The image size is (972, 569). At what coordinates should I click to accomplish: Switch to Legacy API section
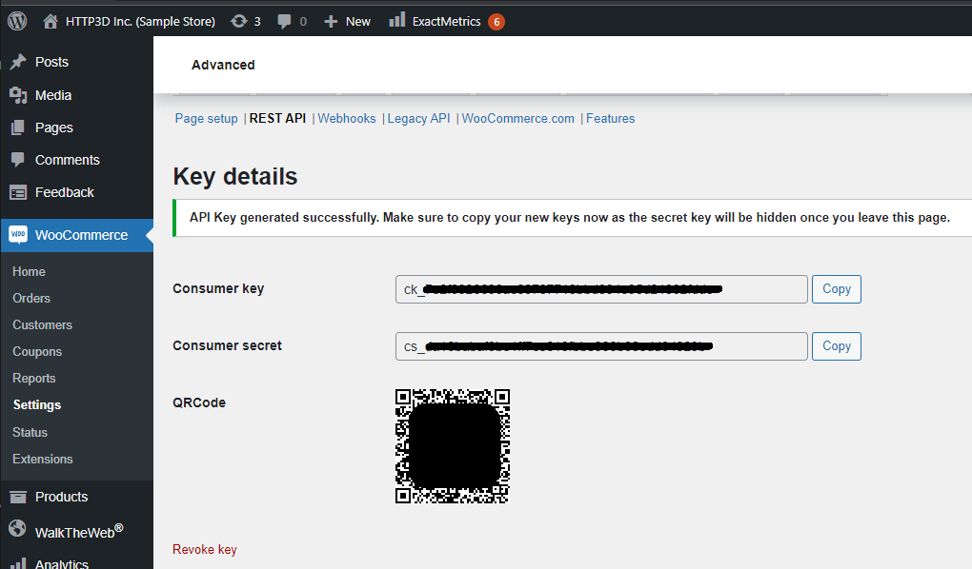tap(418, 118)
